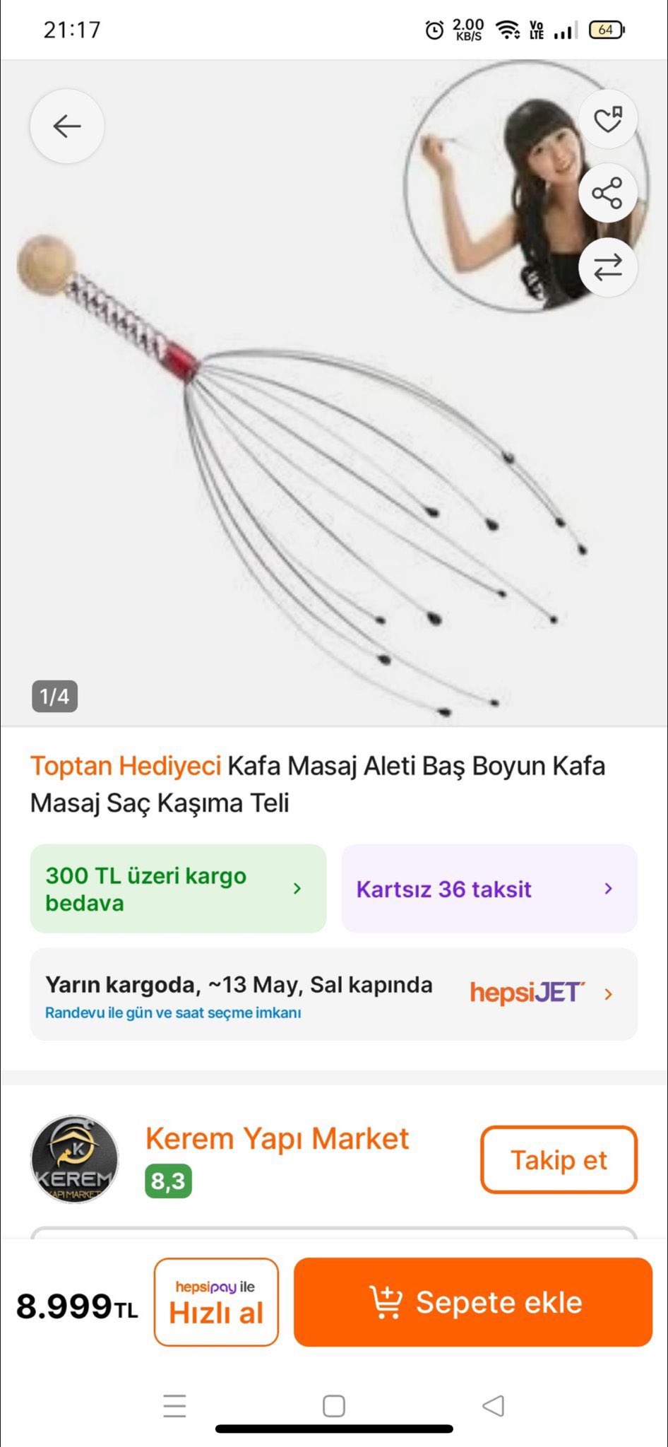Viewport: 668px width, 1447px height.
Task: Add product to favorites with heart icon
Action: pyautogui.click(x=608, y=119)
